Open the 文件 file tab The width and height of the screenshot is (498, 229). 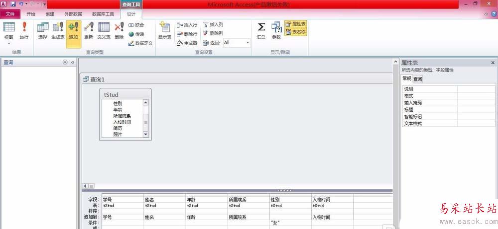(10, 14)
